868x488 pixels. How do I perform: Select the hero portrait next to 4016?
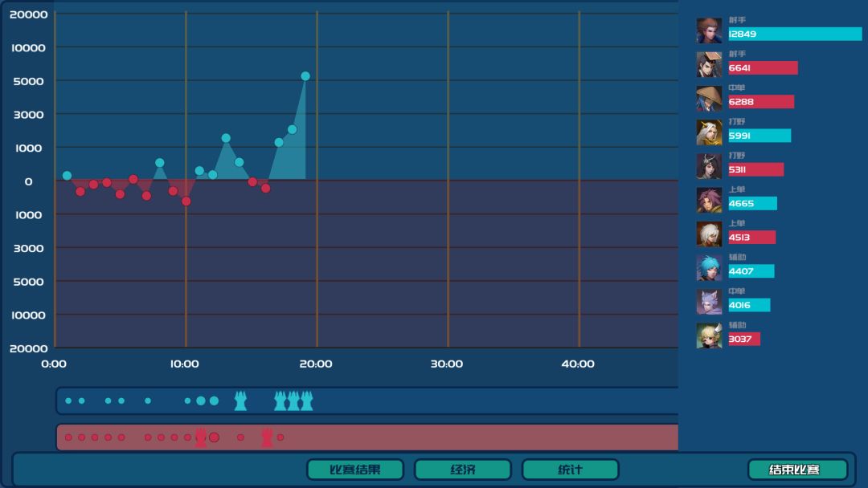pos(709,302)
